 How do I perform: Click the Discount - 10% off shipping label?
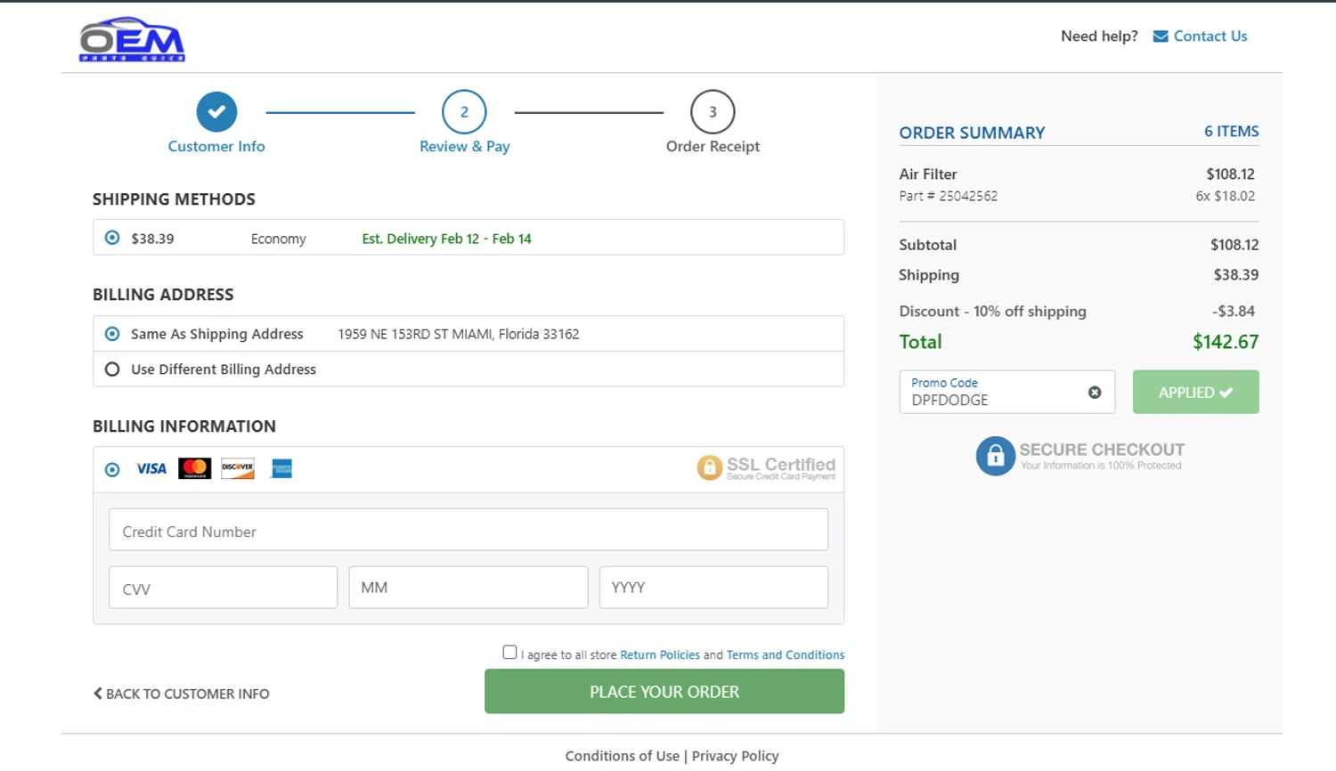pos(993,312)
